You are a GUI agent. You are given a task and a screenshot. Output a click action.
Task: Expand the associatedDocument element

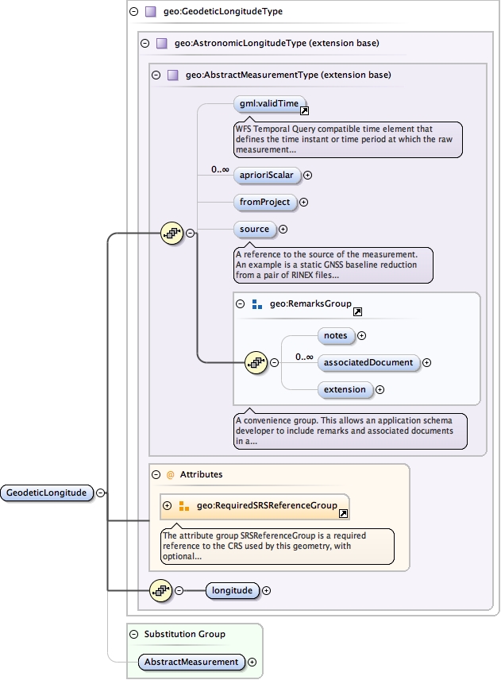click(x=427, y=362)
